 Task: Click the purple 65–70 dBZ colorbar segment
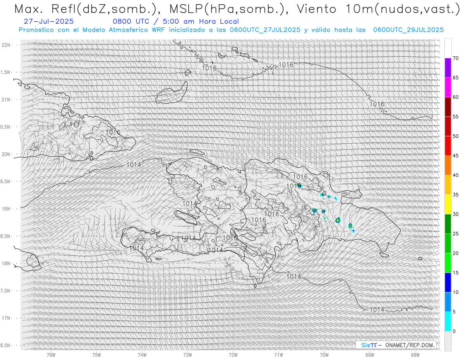pyautogui.click(x=448, y=68)
